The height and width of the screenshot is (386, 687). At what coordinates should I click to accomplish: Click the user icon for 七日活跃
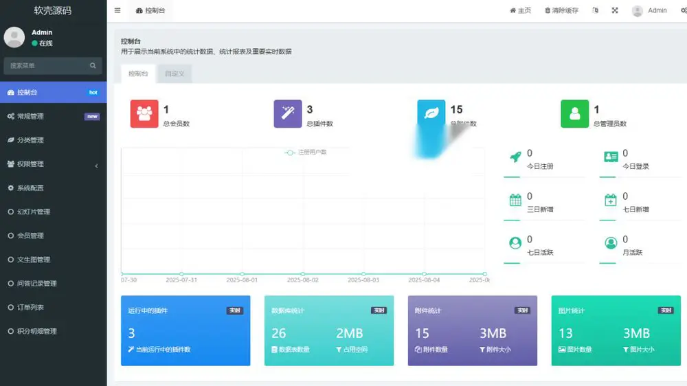coord(515,243)
